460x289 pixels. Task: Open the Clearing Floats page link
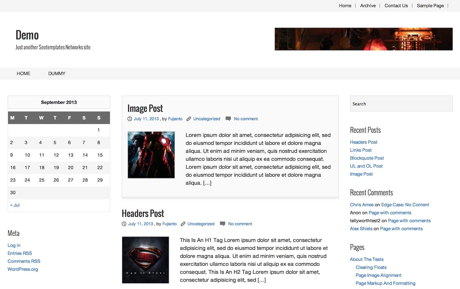point(371,267)
